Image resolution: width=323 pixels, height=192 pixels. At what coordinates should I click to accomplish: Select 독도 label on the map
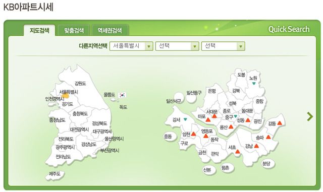coord(123,107)
